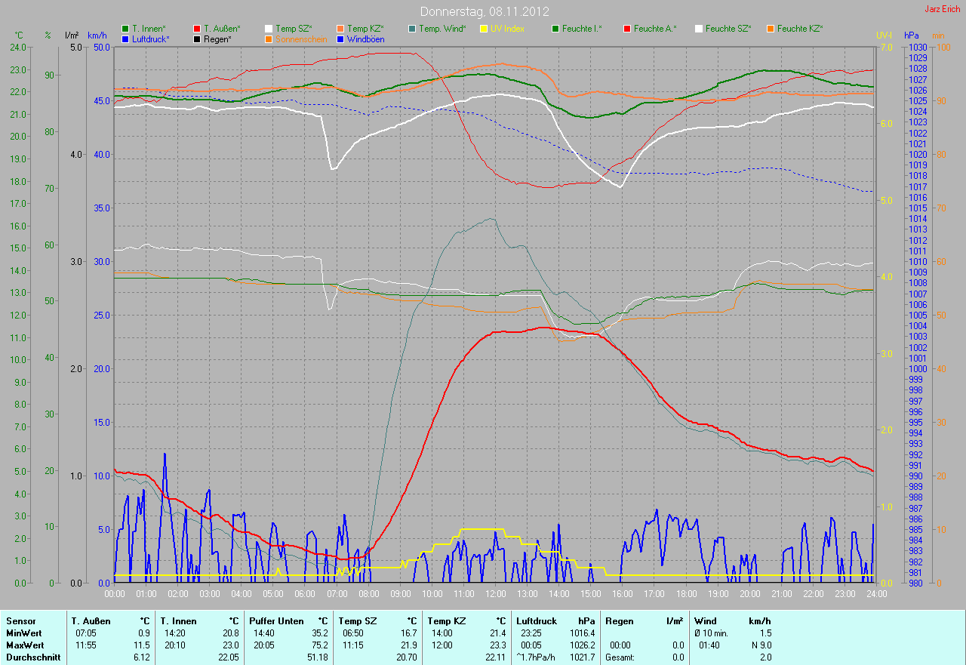Viewport: 966px width, 665px height.
Task: Select the red swatch beside T. Außen*
Action: 198,29
